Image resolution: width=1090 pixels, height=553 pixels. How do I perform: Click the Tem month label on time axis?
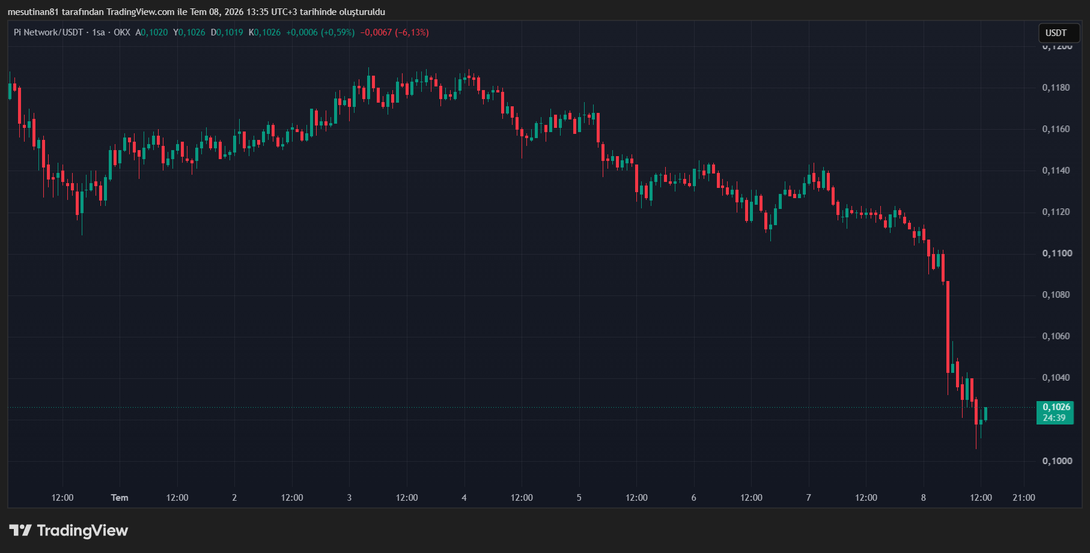(120, 498)
